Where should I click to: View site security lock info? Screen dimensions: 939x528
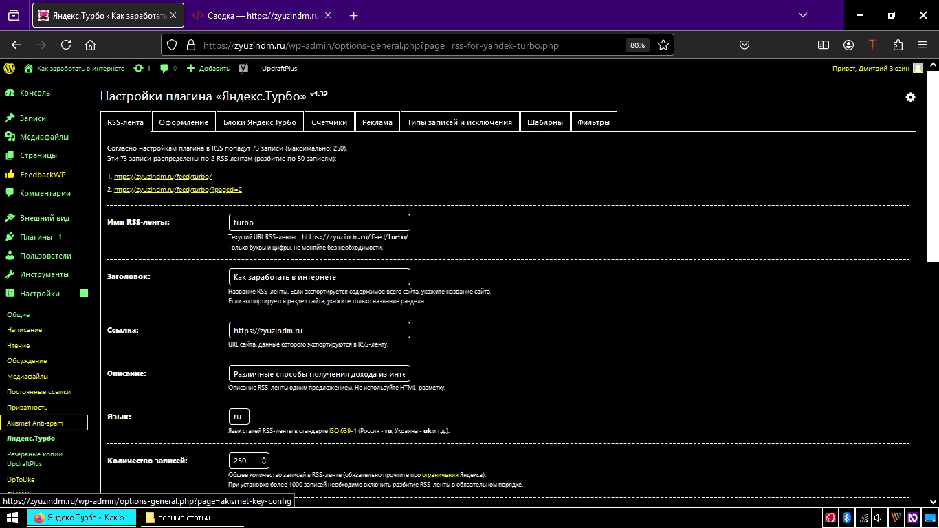pos(191,45)
